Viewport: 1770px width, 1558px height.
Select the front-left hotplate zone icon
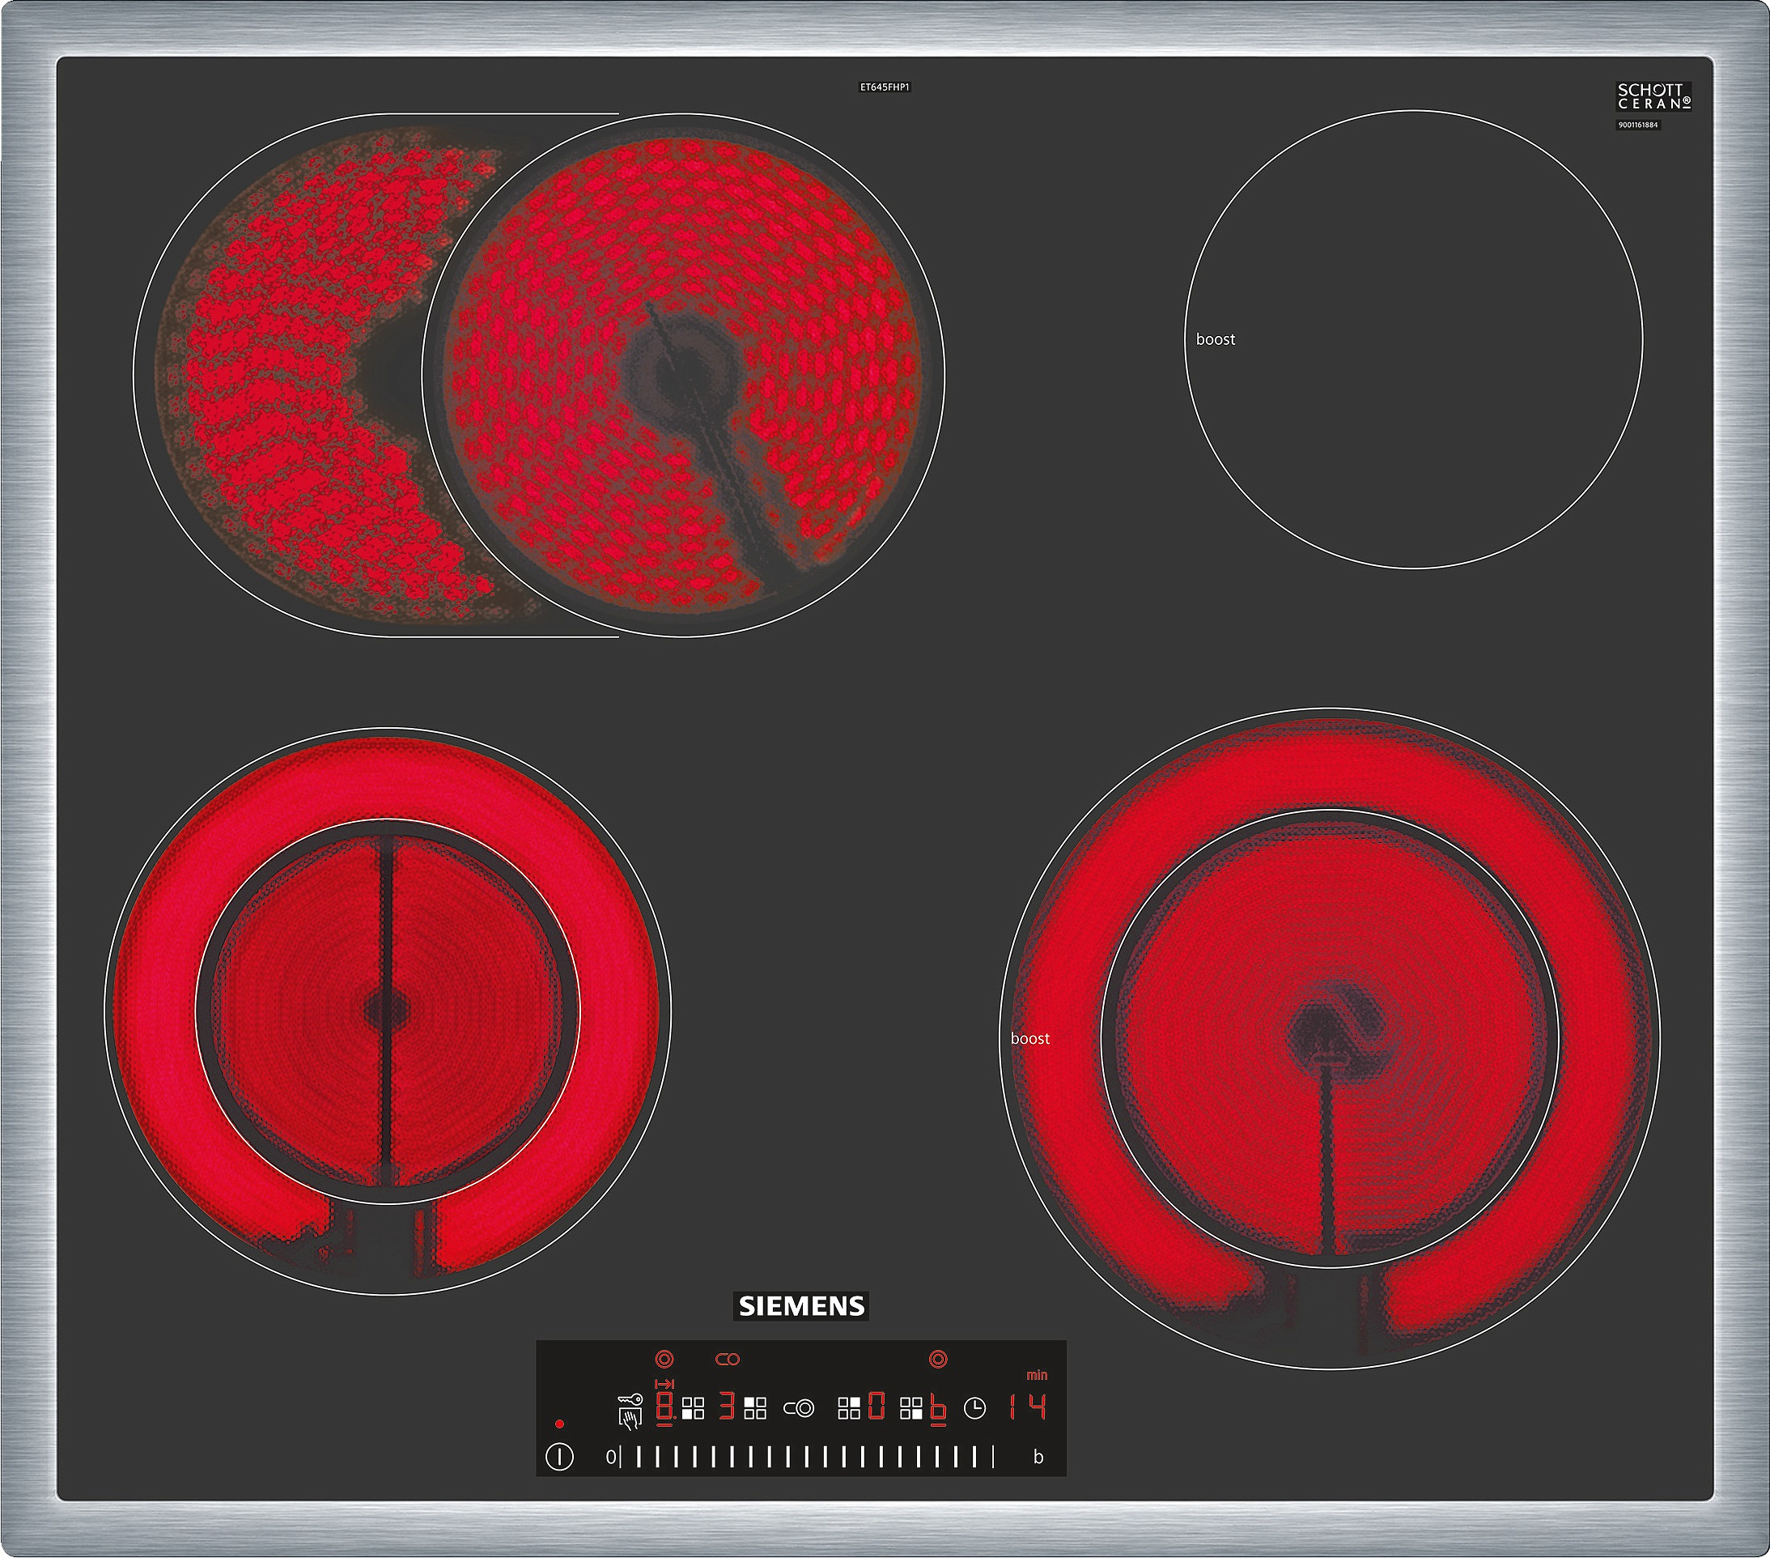pos(694,1409)
